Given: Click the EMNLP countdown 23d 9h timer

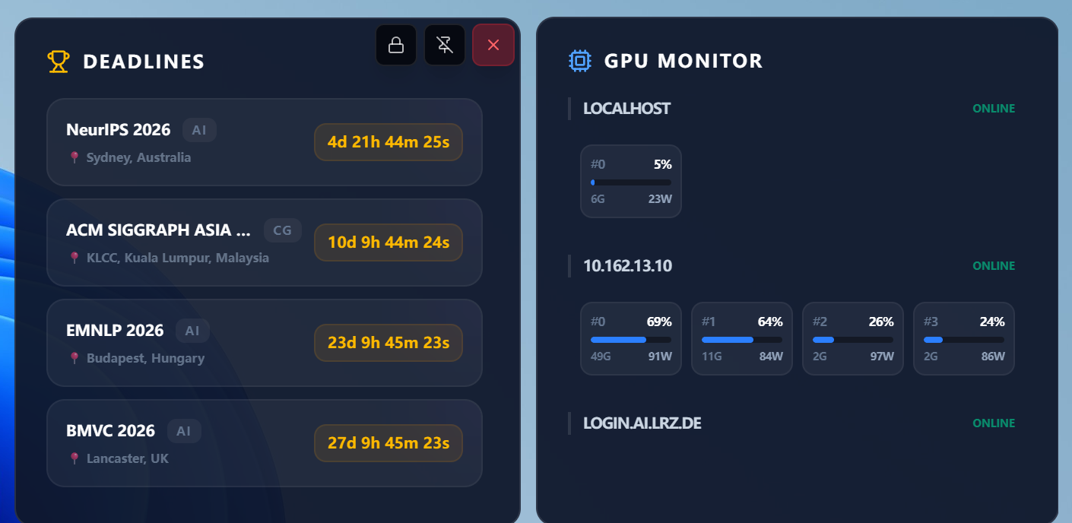Looking at the screenshot, I should click(x=389, y=343).
